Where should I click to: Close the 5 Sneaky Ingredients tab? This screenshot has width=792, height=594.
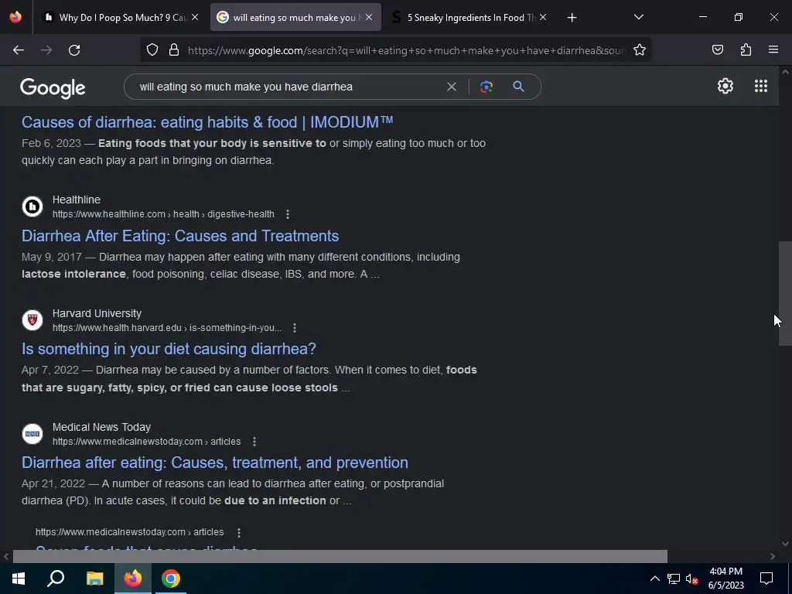click(x=542, y=17)
